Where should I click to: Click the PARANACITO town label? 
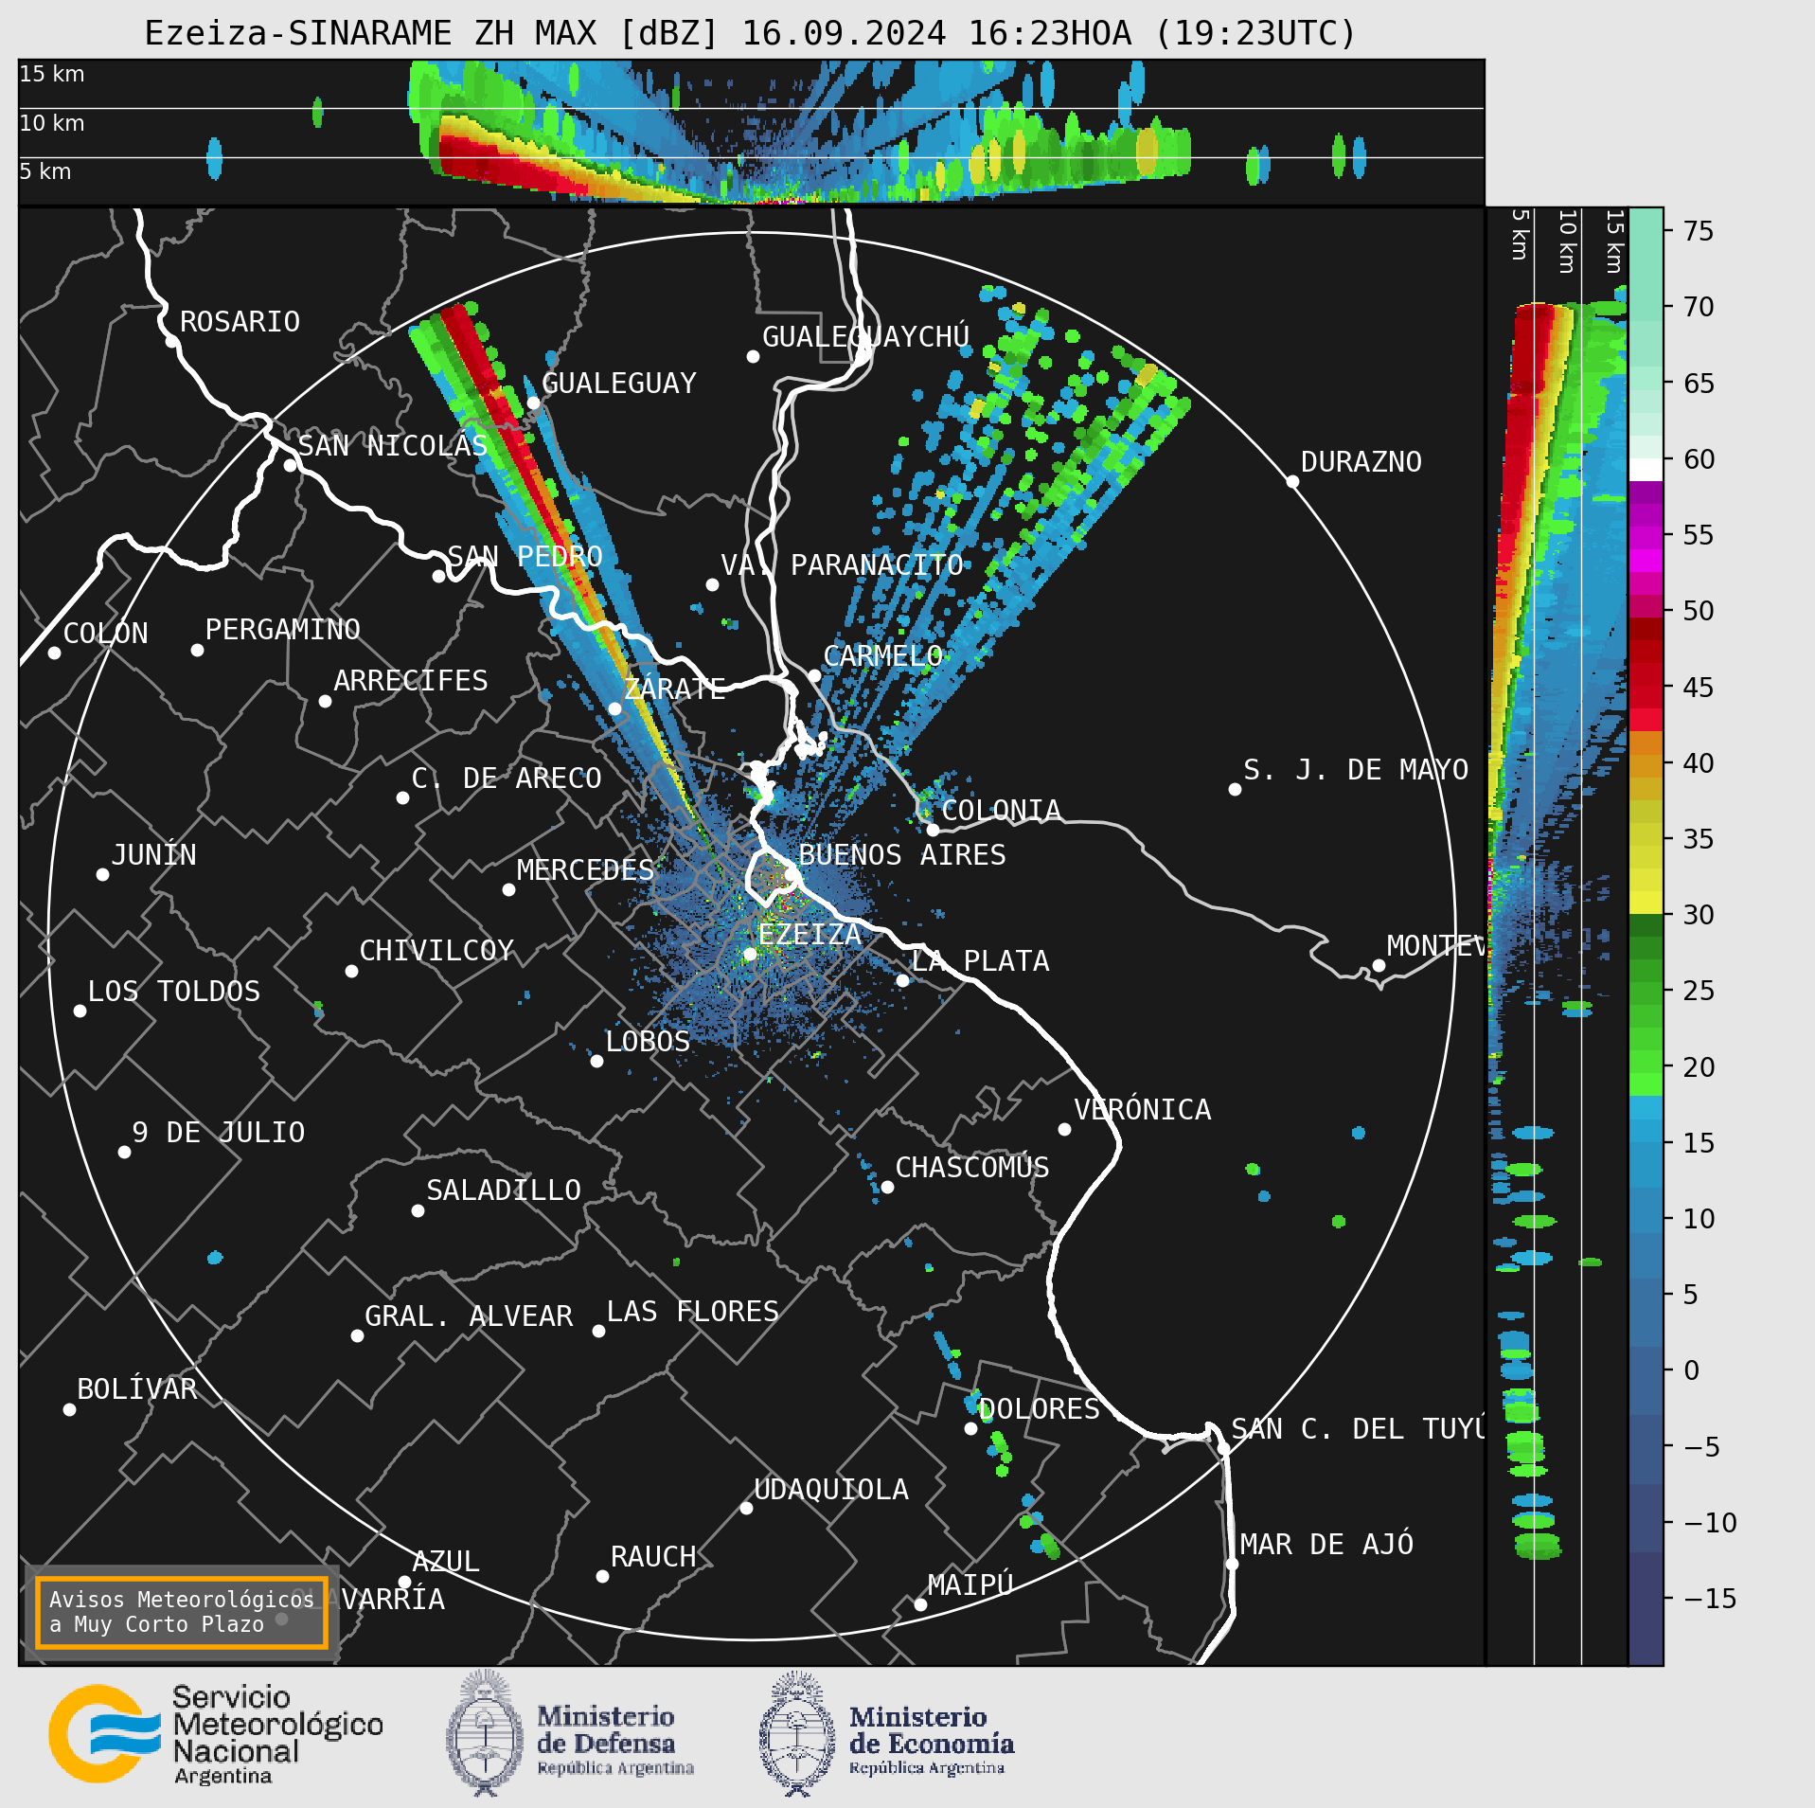pos(877,565)
